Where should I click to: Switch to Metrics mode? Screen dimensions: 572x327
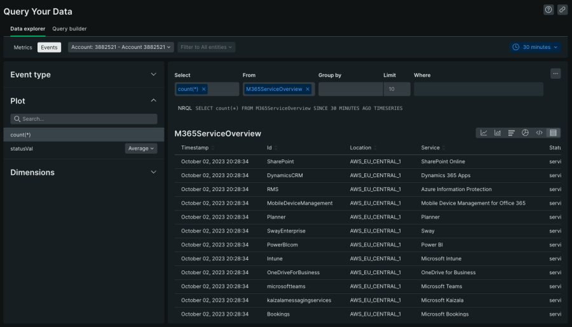(x=23, y=48)
